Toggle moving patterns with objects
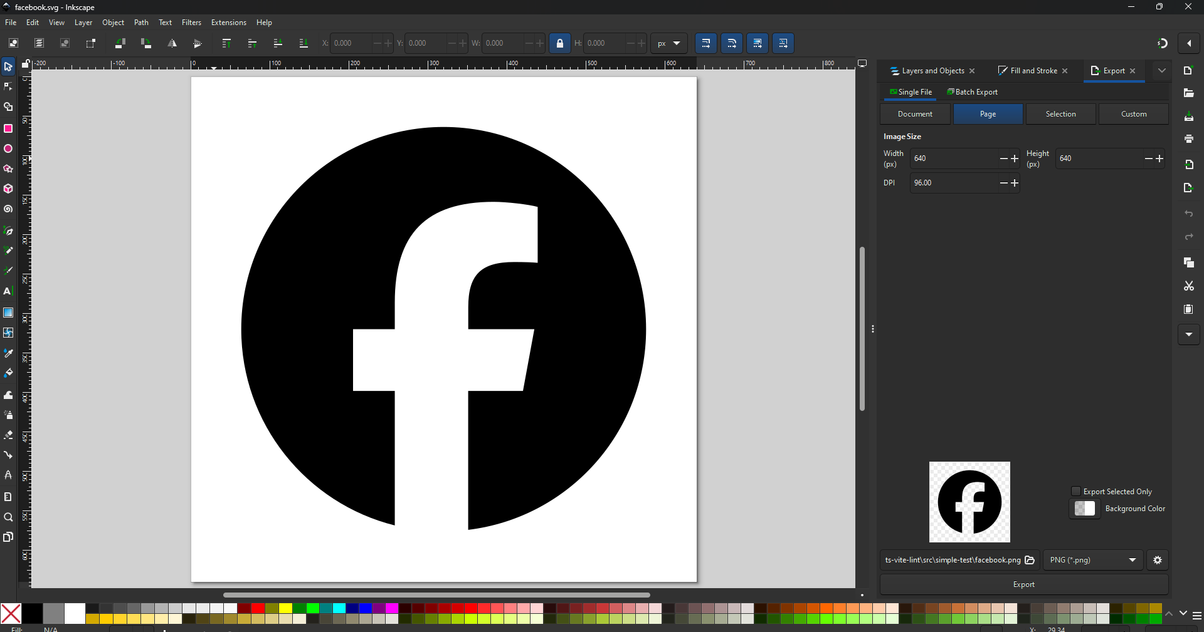 (x=783, y=43)
